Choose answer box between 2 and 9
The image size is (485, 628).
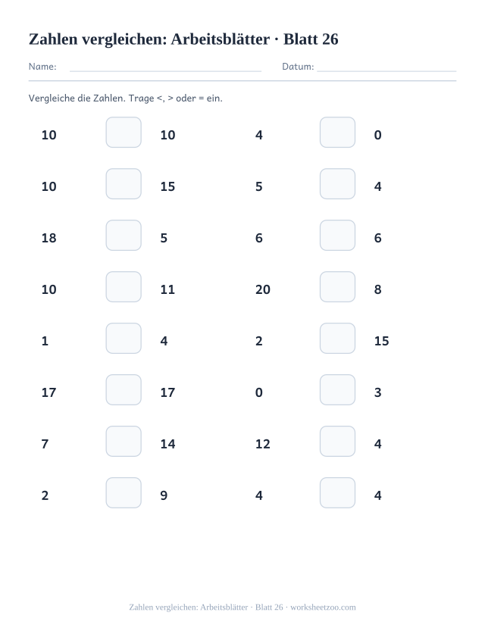tap(124, 492)
